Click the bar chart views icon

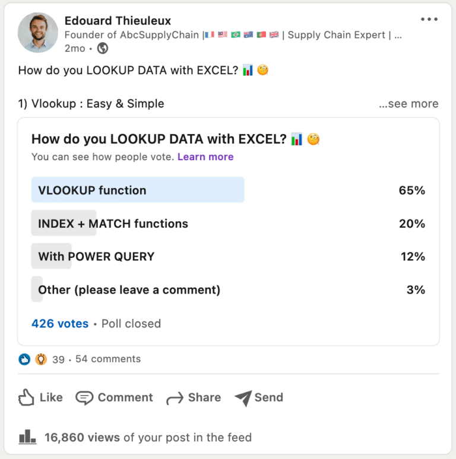click(x=27, y=438)
